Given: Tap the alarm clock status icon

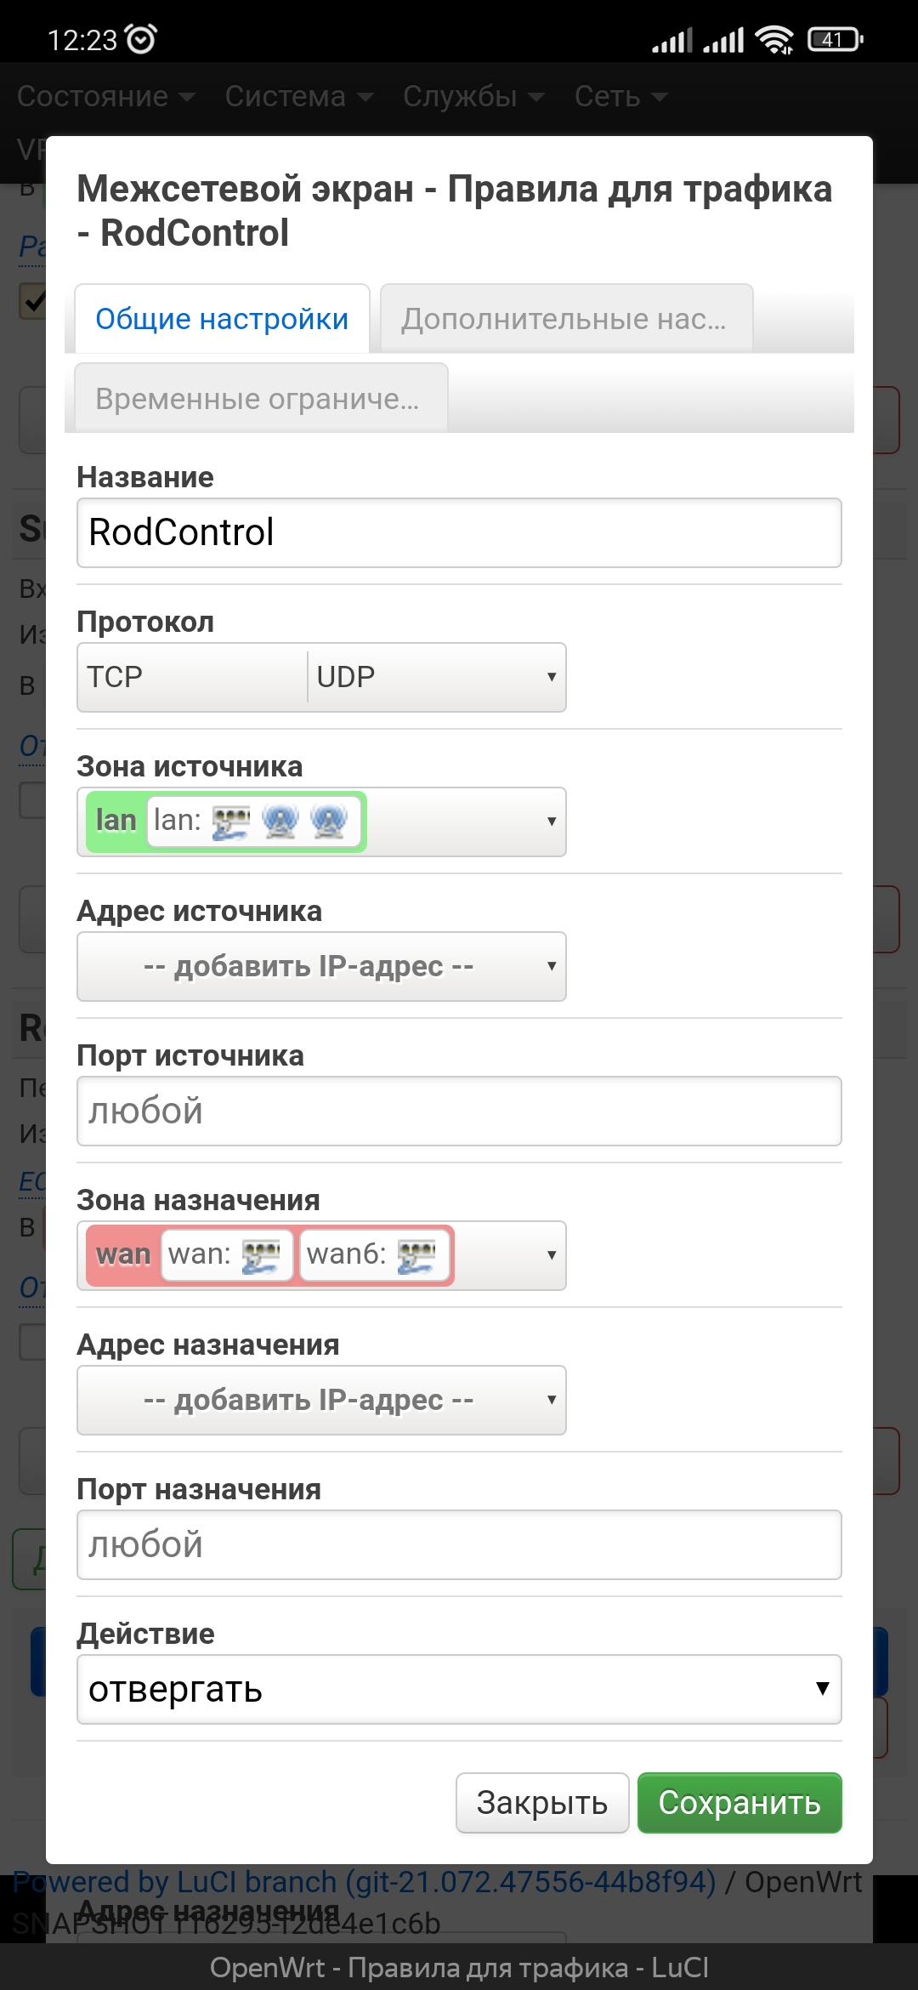Looking at the screenshot, I should click(141, 39).
